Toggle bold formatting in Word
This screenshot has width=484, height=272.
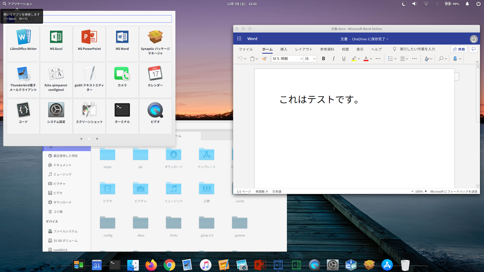coord(324,59)
